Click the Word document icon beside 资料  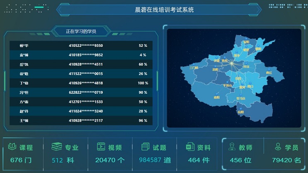coord(190,147)
